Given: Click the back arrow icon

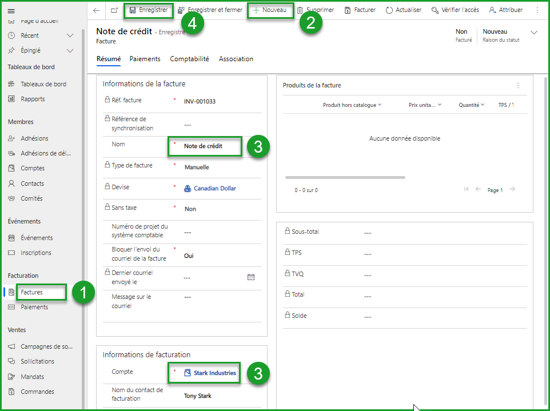Looking at the screenshot, I should [96, 10].
